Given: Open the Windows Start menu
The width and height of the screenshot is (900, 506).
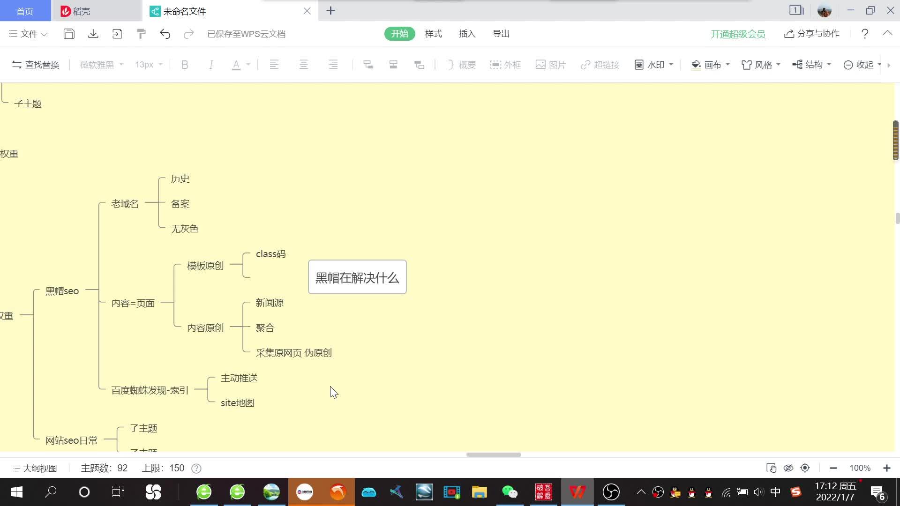Looking at the screenshot, I should pyautogui.click(x=17, y=492).
